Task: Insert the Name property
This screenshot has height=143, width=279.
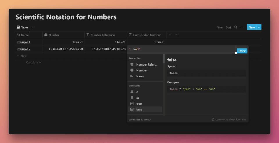Action: click(x=145, y=76)
